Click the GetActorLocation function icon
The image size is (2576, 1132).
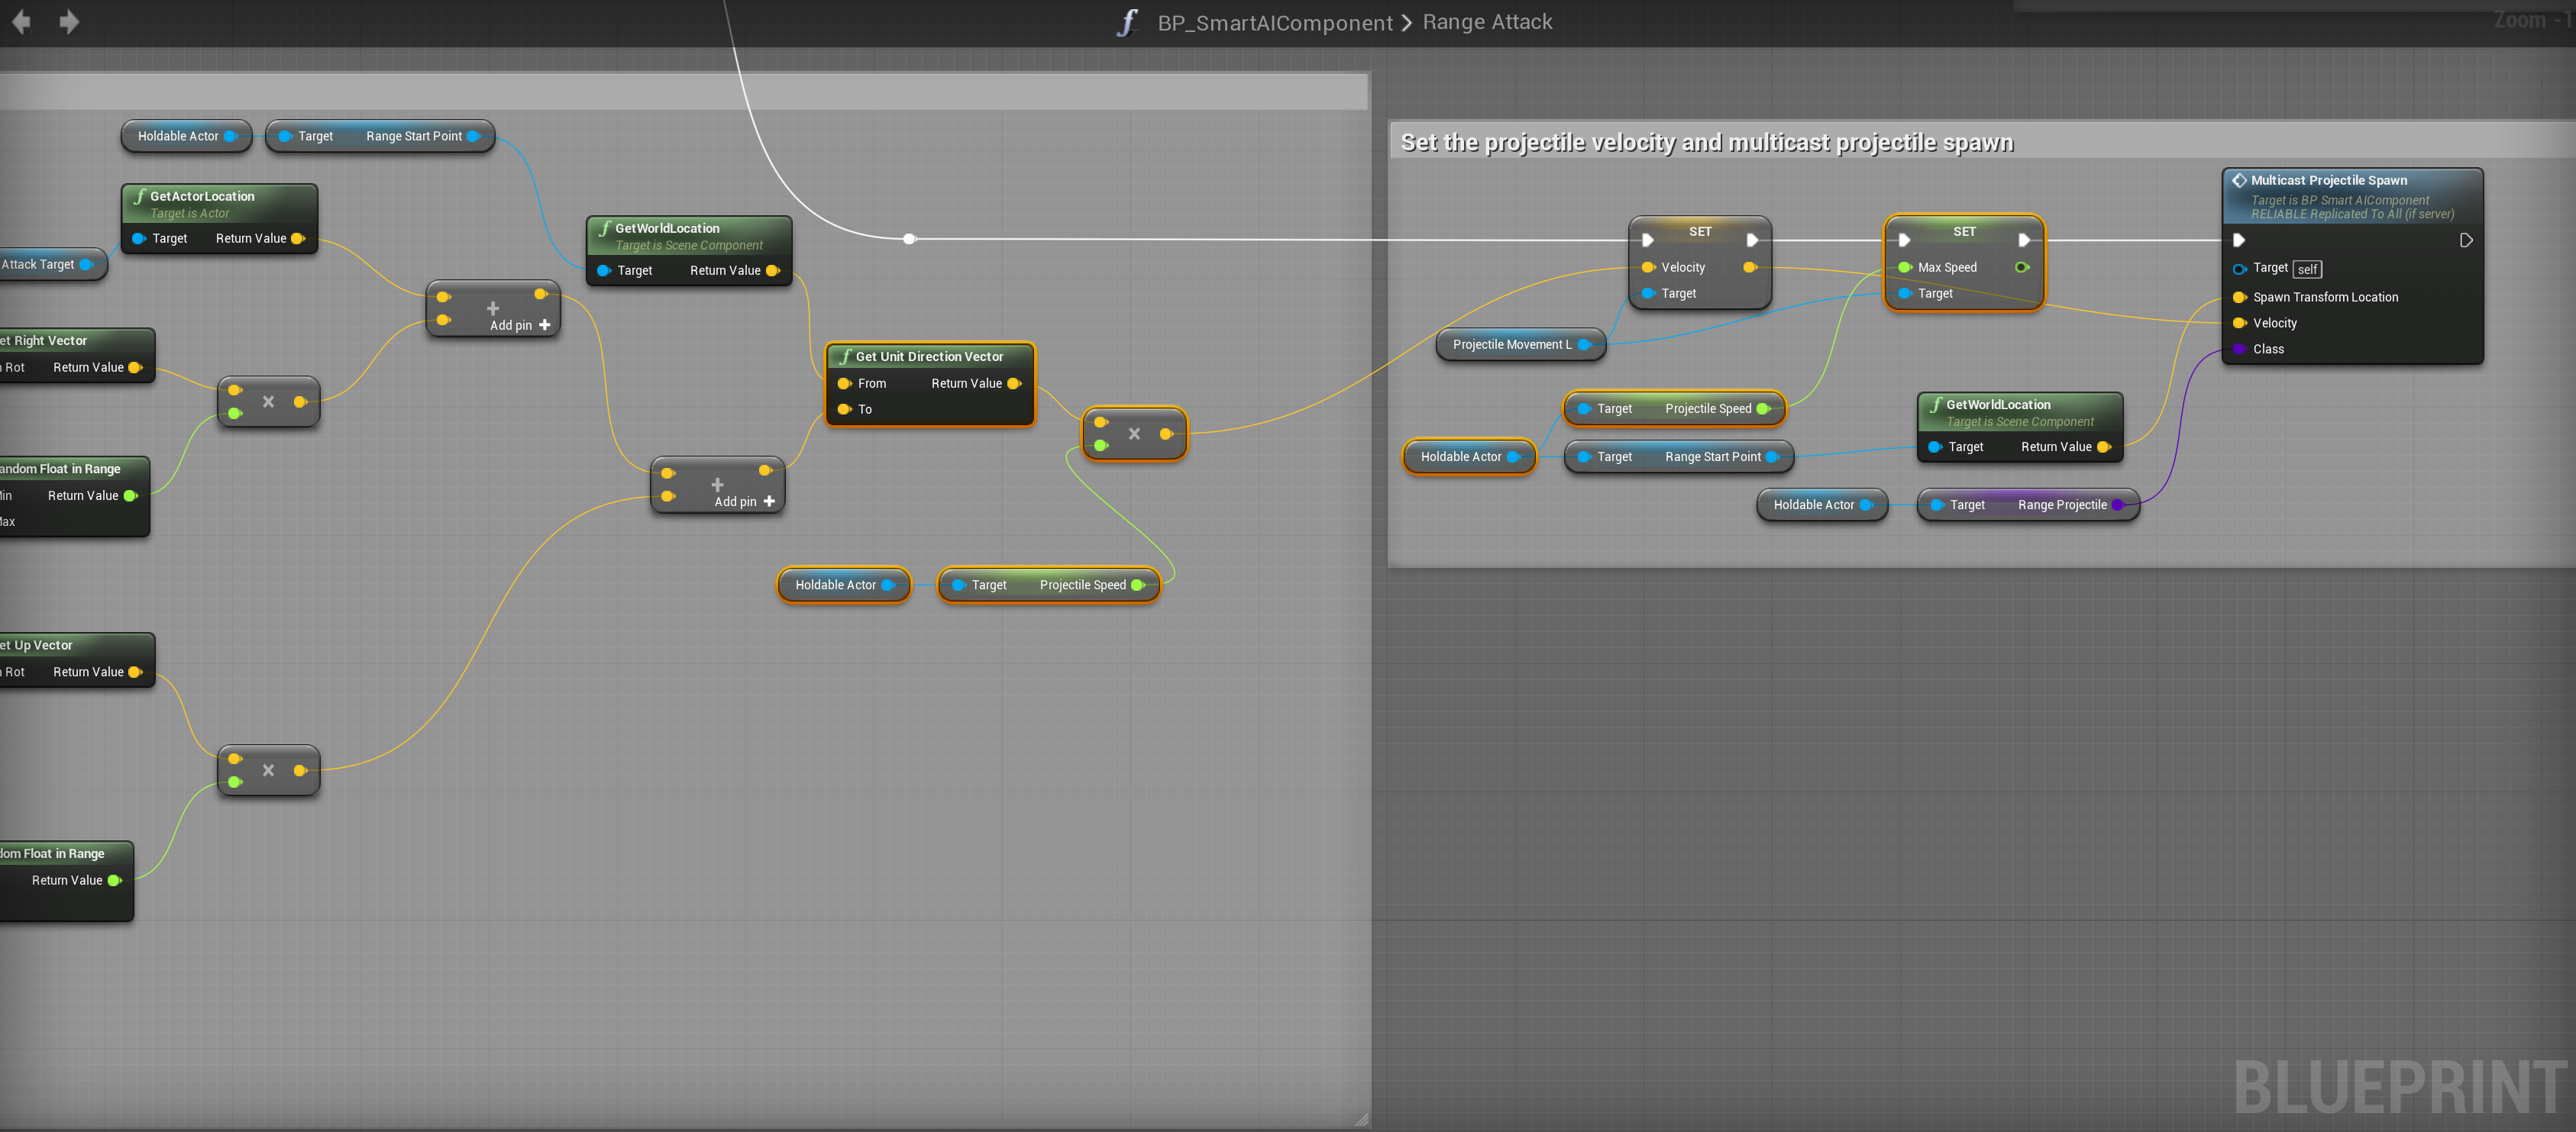tap(140, 196)
